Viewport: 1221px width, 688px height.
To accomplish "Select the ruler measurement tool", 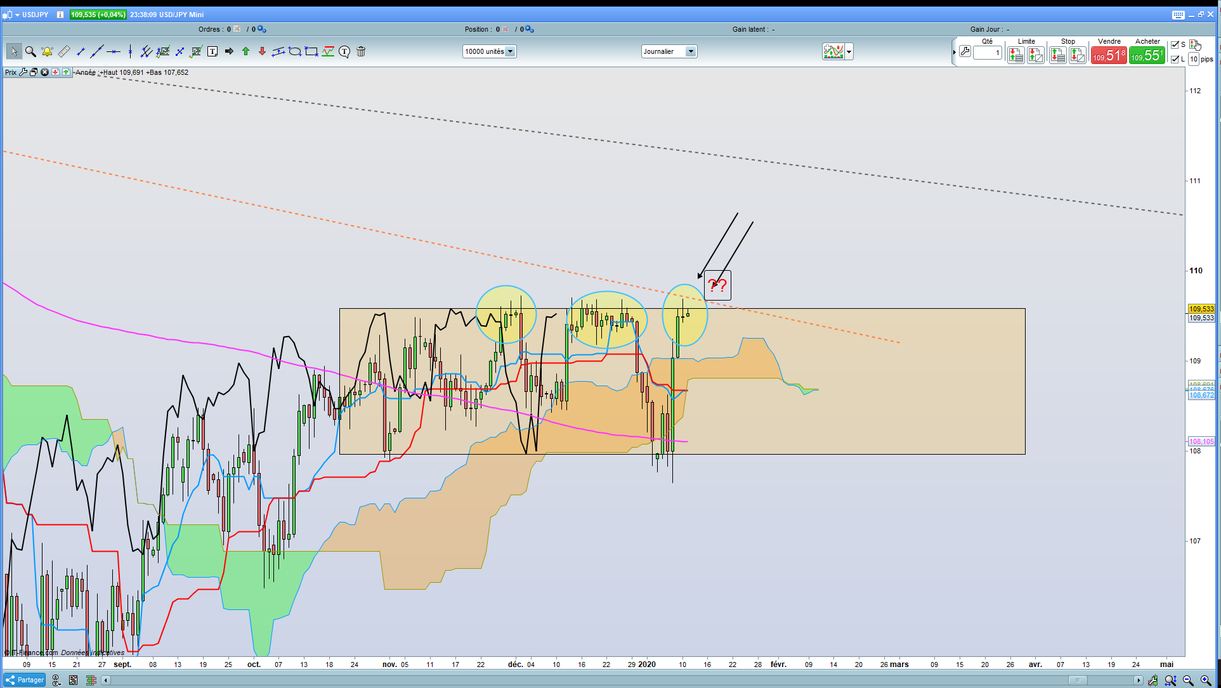I will click(x=64, y=51).
